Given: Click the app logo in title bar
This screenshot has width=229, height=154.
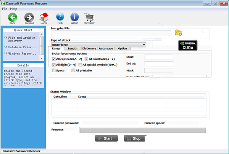Looking at the screenshot, I should click(x=3, y=3).
